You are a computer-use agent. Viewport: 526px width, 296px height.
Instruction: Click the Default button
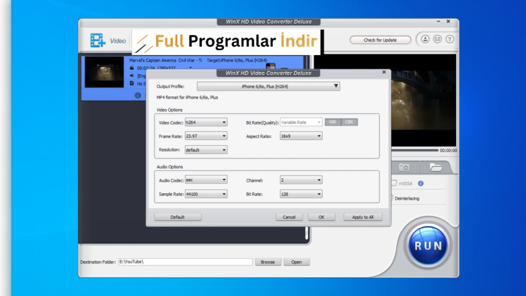pyautogui.click(x=177, y=217)
